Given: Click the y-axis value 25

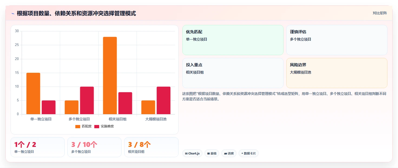Looking at the screenshot, I should [x=17, y=45].
